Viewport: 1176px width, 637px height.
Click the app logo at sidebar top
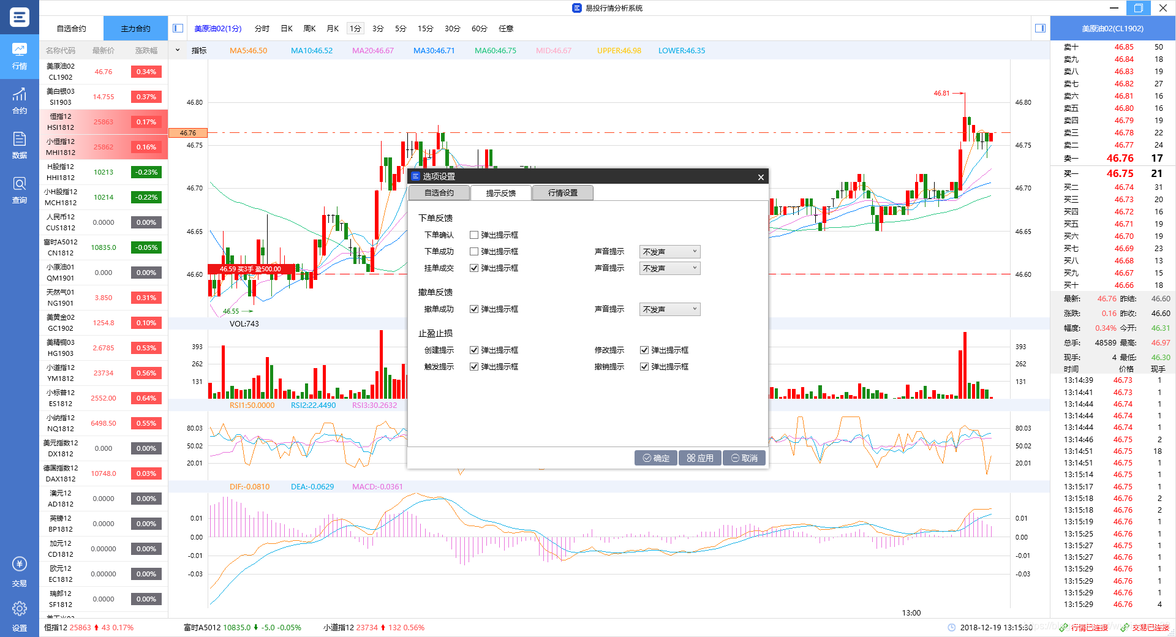[20, 17]
